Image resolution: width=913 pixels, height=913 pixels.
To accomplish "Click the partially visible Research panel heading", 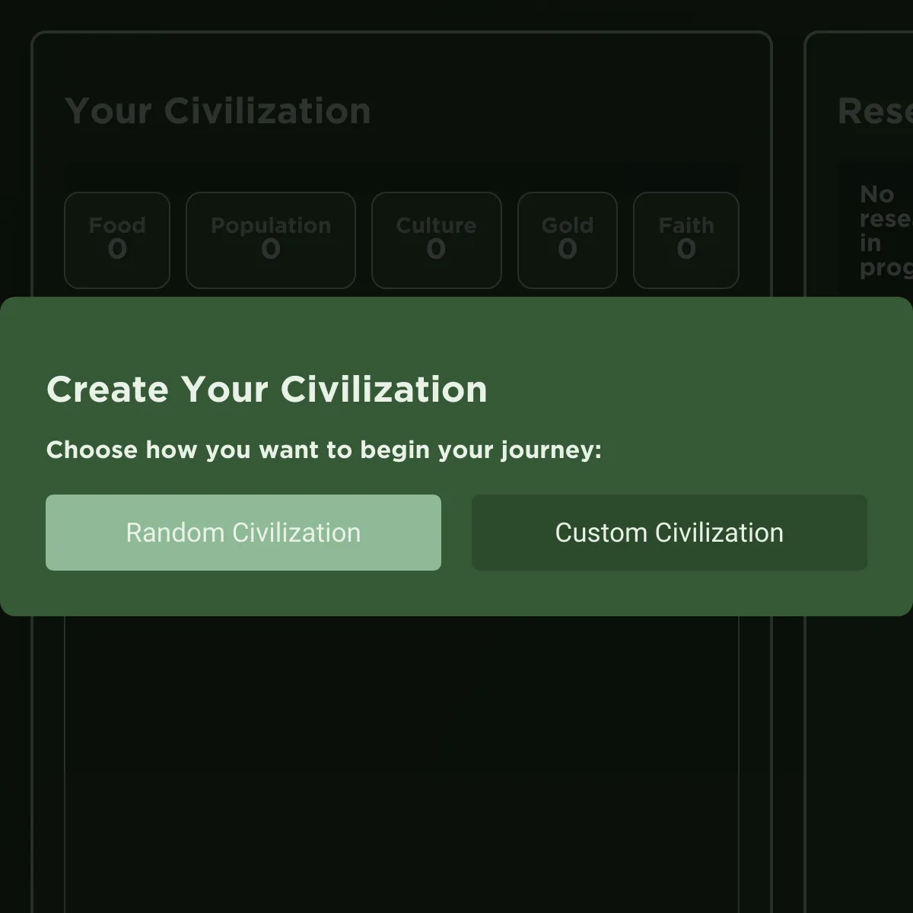I will [875, 111].
